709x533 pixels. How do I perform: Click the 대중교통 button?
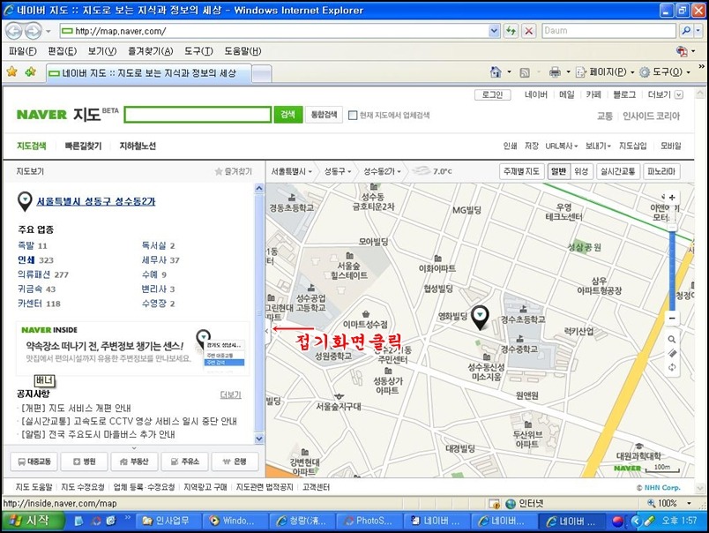(34, 462)
